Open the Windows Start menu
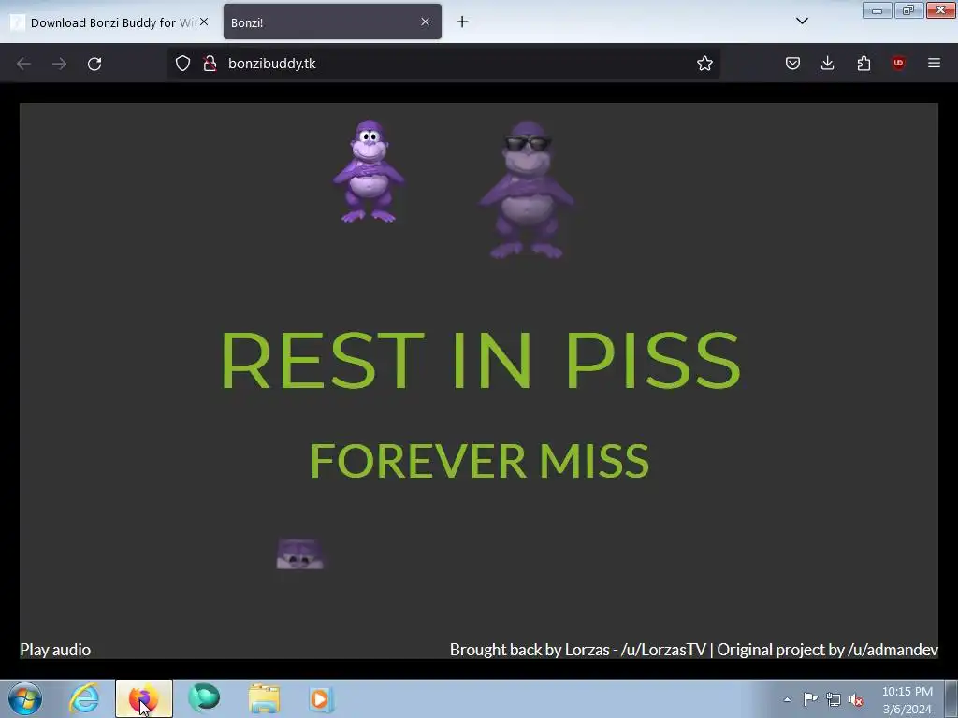Screen dimensions: 958x718 (25, 699)
